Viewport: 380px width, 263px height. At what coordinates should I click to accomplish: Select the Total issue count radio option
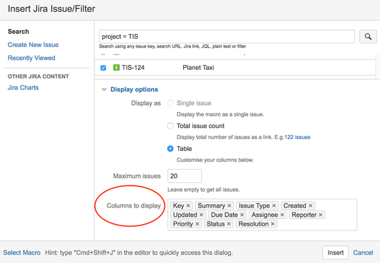click(x=171, y=126)
